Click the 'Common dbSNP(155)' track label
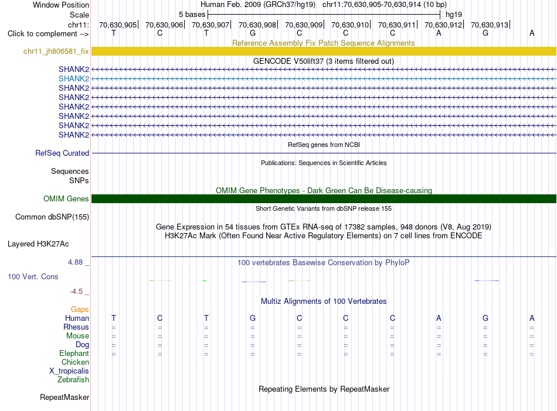 click(52, 217)
